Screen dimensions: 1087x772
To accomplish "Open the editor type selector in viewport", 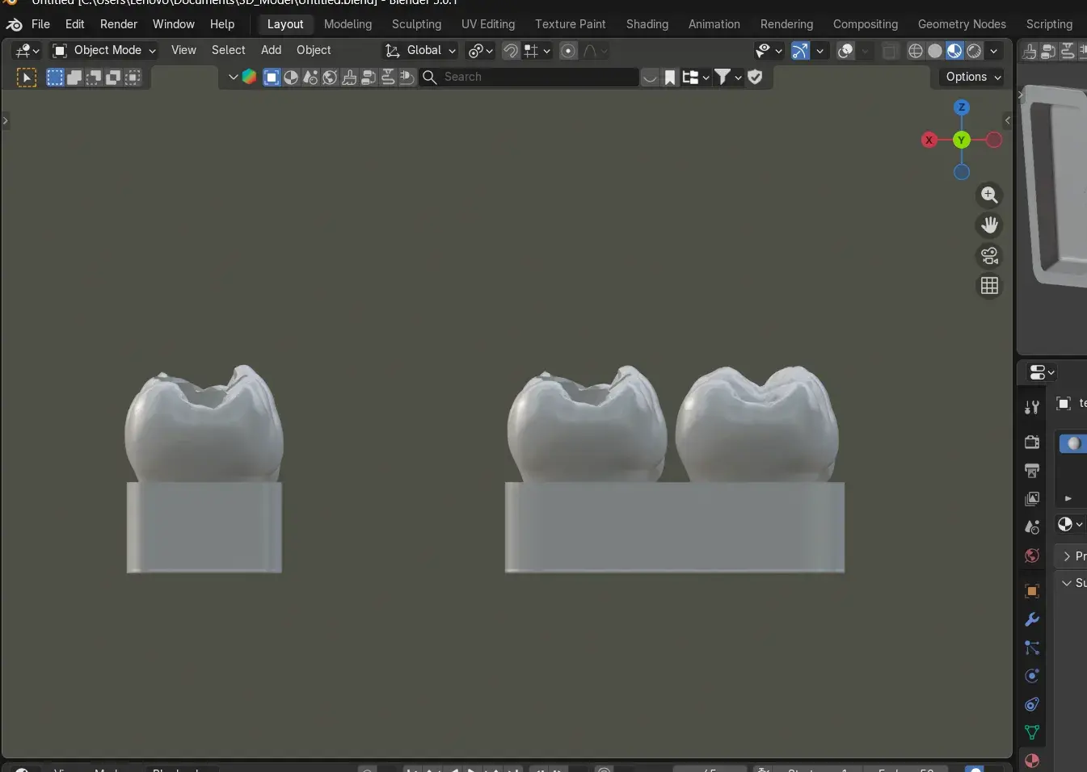I will pyautogui.click(x=27, y=51).
